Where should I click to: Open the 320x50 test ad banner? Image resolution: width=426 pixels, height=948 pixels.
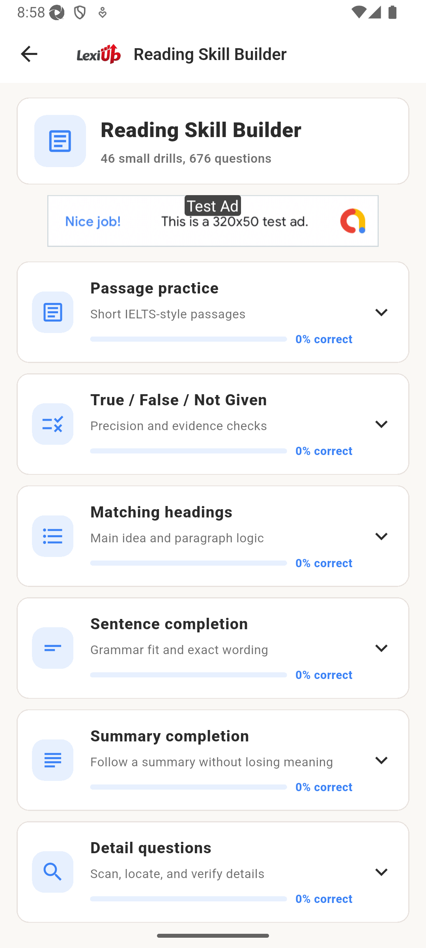213,221
